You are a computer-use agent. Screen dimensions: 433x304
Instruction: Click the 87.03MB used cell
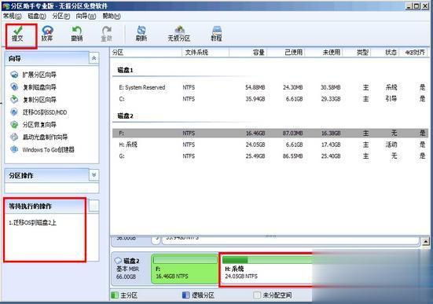coord(292,134)
